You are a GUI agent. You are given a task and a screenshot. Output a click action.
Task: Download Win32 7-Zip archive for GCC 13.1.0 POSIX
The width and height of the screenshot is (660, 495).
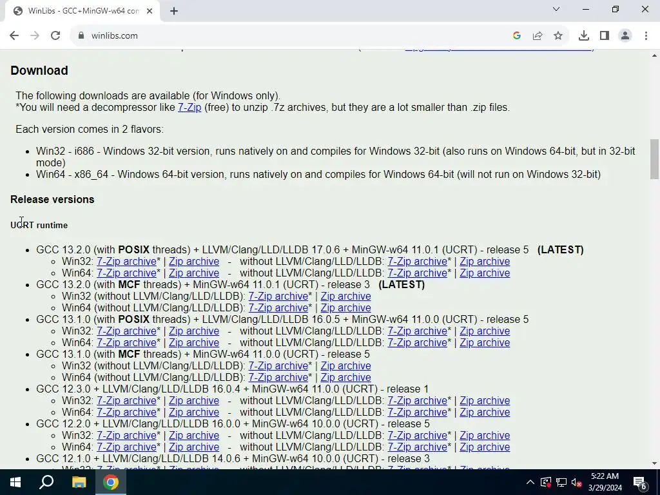(x=126, y=331)
